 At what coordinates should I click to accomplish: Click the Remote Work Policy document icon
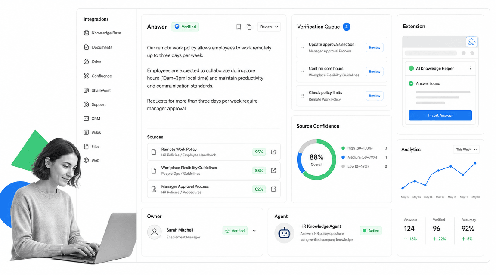(154, 152)
